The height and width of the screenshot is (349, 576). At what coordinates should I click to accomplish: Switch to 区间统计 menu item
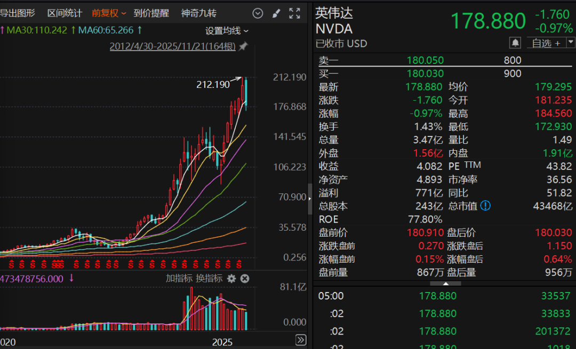pos(65,13)
